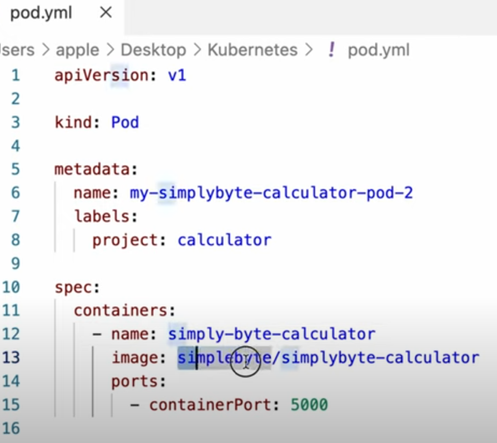The width and height of the screenshot is (497, 443).
Task: Open the Desktop breadcrumb segment
Action: [154, 50]
